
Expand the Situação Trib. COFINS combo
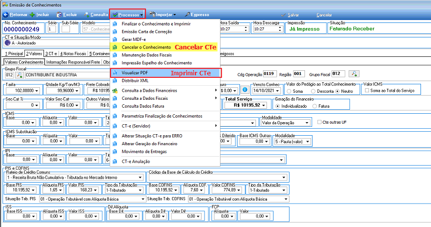(x=286, y=199)
